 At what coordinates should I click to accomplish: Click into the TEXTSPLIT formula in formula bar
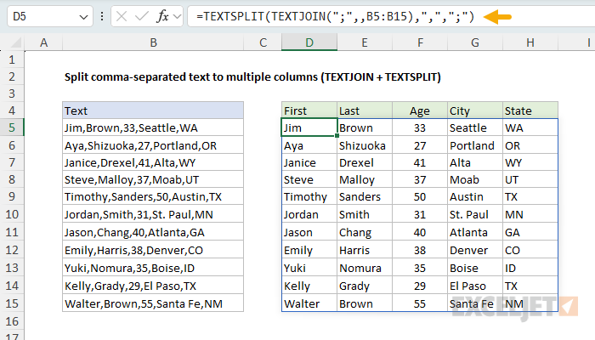[x=340, y=17]
